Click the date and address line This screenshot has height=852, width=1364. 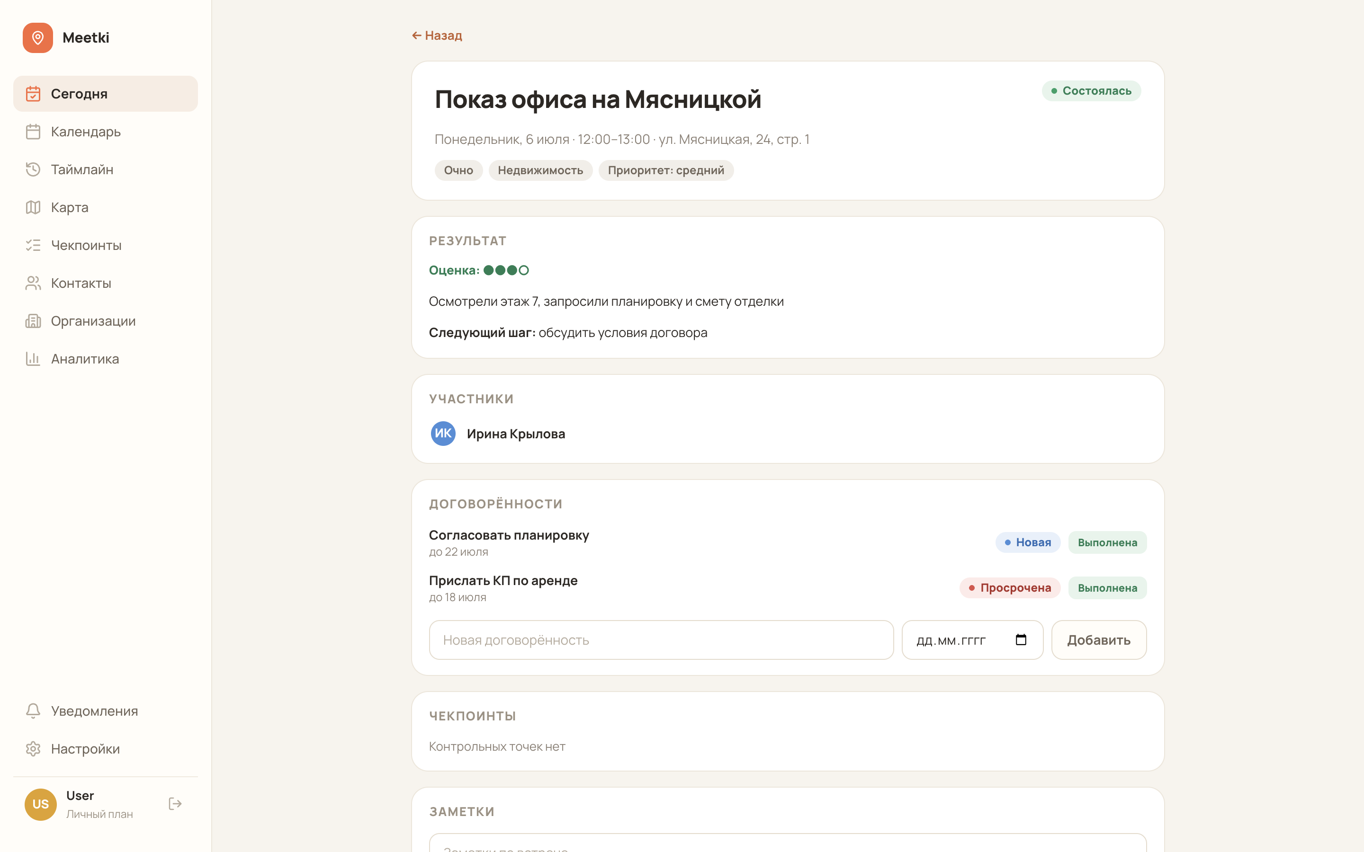tap(622, 139)
